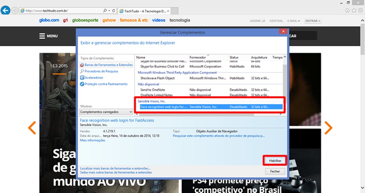
Task: Open Localizar mais barras de ferramentas link
Action: click(115, 168)
